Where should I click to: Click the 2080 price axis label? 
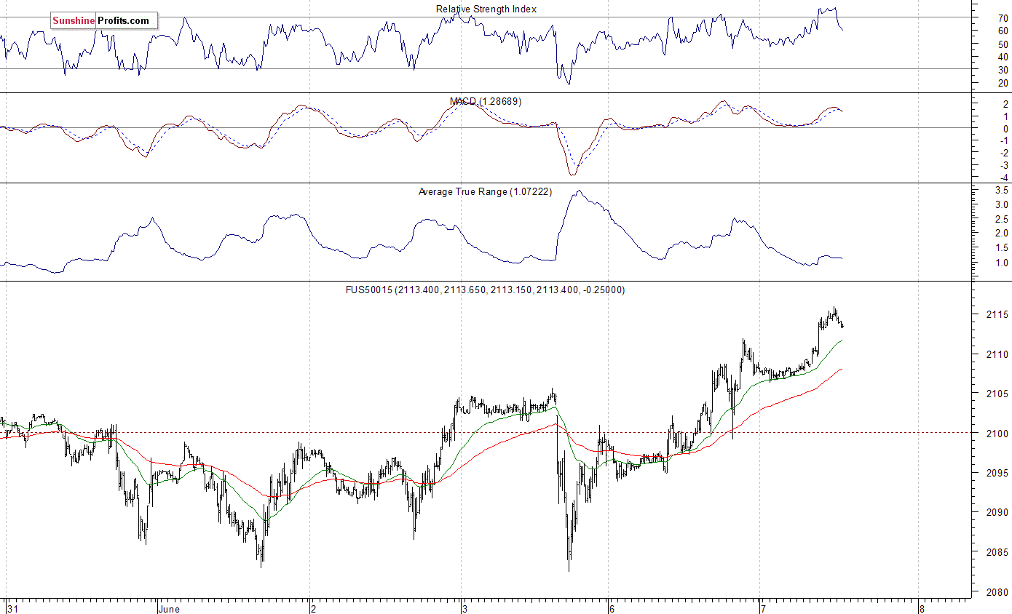pos(997,592)
